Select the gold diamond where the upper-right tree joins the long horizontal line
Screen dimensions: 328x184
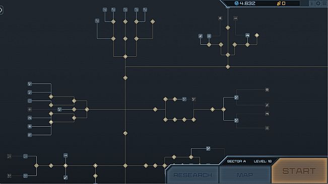(228, 67)
